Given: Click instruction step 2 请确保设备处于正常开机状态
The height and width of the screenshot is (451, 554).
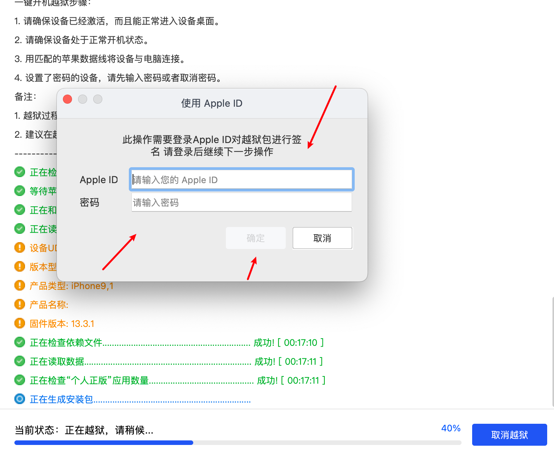Looking at the screenshot, I should point(82,40).
